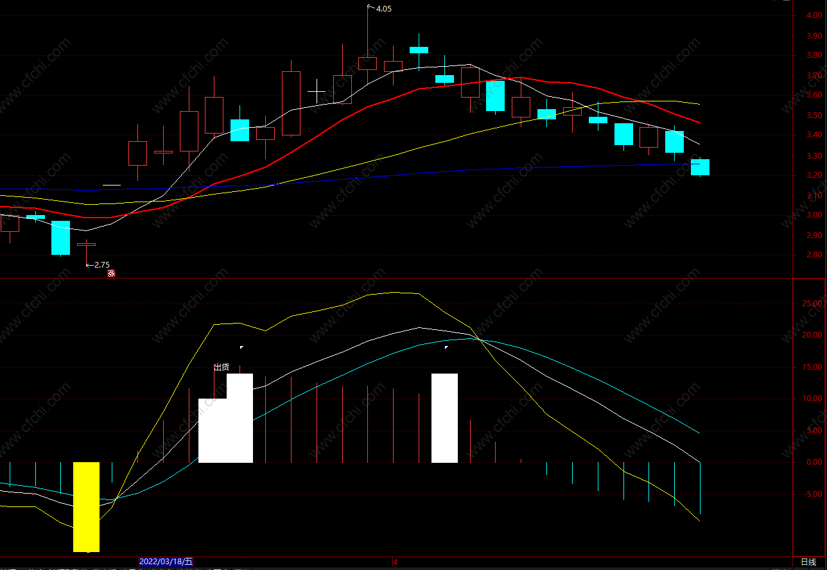Click the 3.80 price axis label
Screen dimensions: 827x570
coord(814,56)
